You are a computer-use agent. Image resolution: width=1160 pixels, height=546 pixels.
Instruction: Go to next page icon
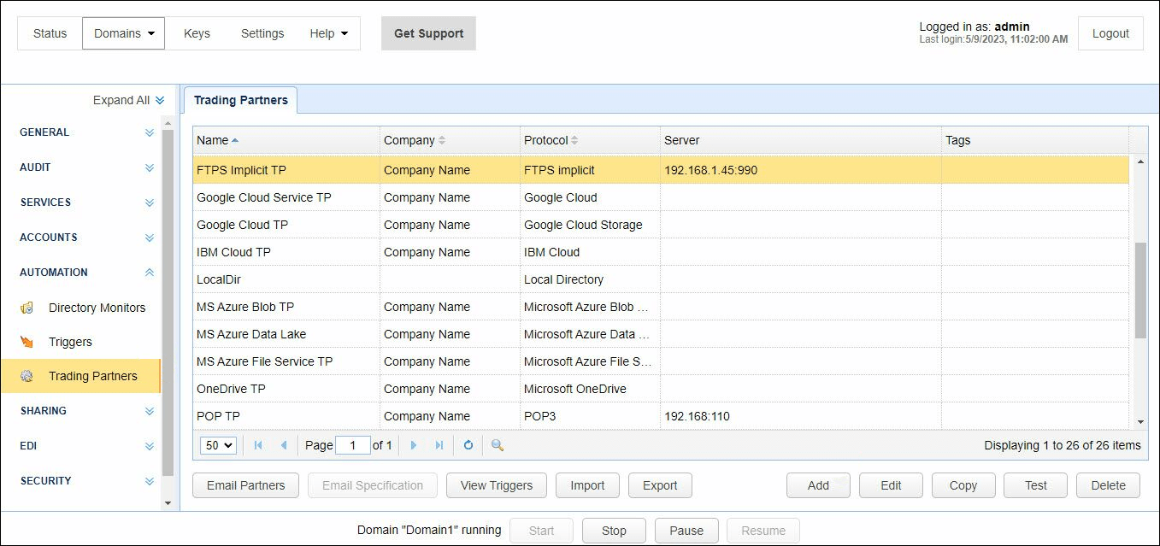coord(414,445)
